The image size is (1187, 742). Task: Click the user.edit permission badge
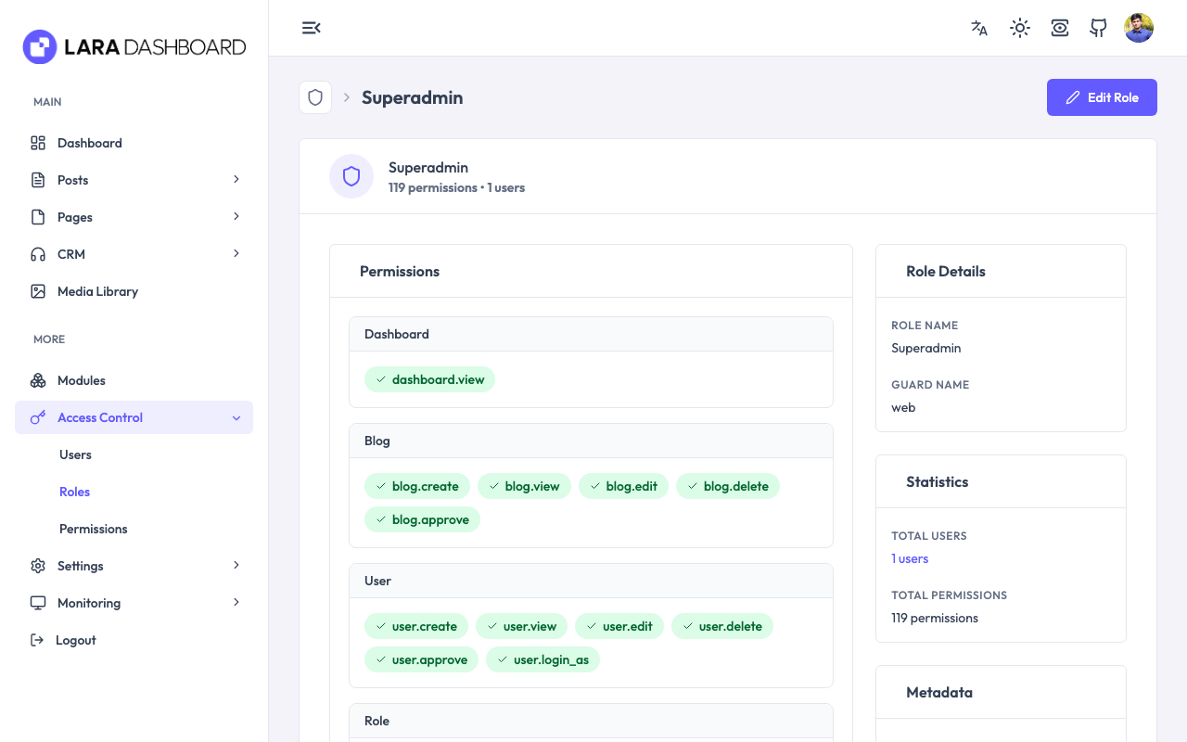[619, 626]
